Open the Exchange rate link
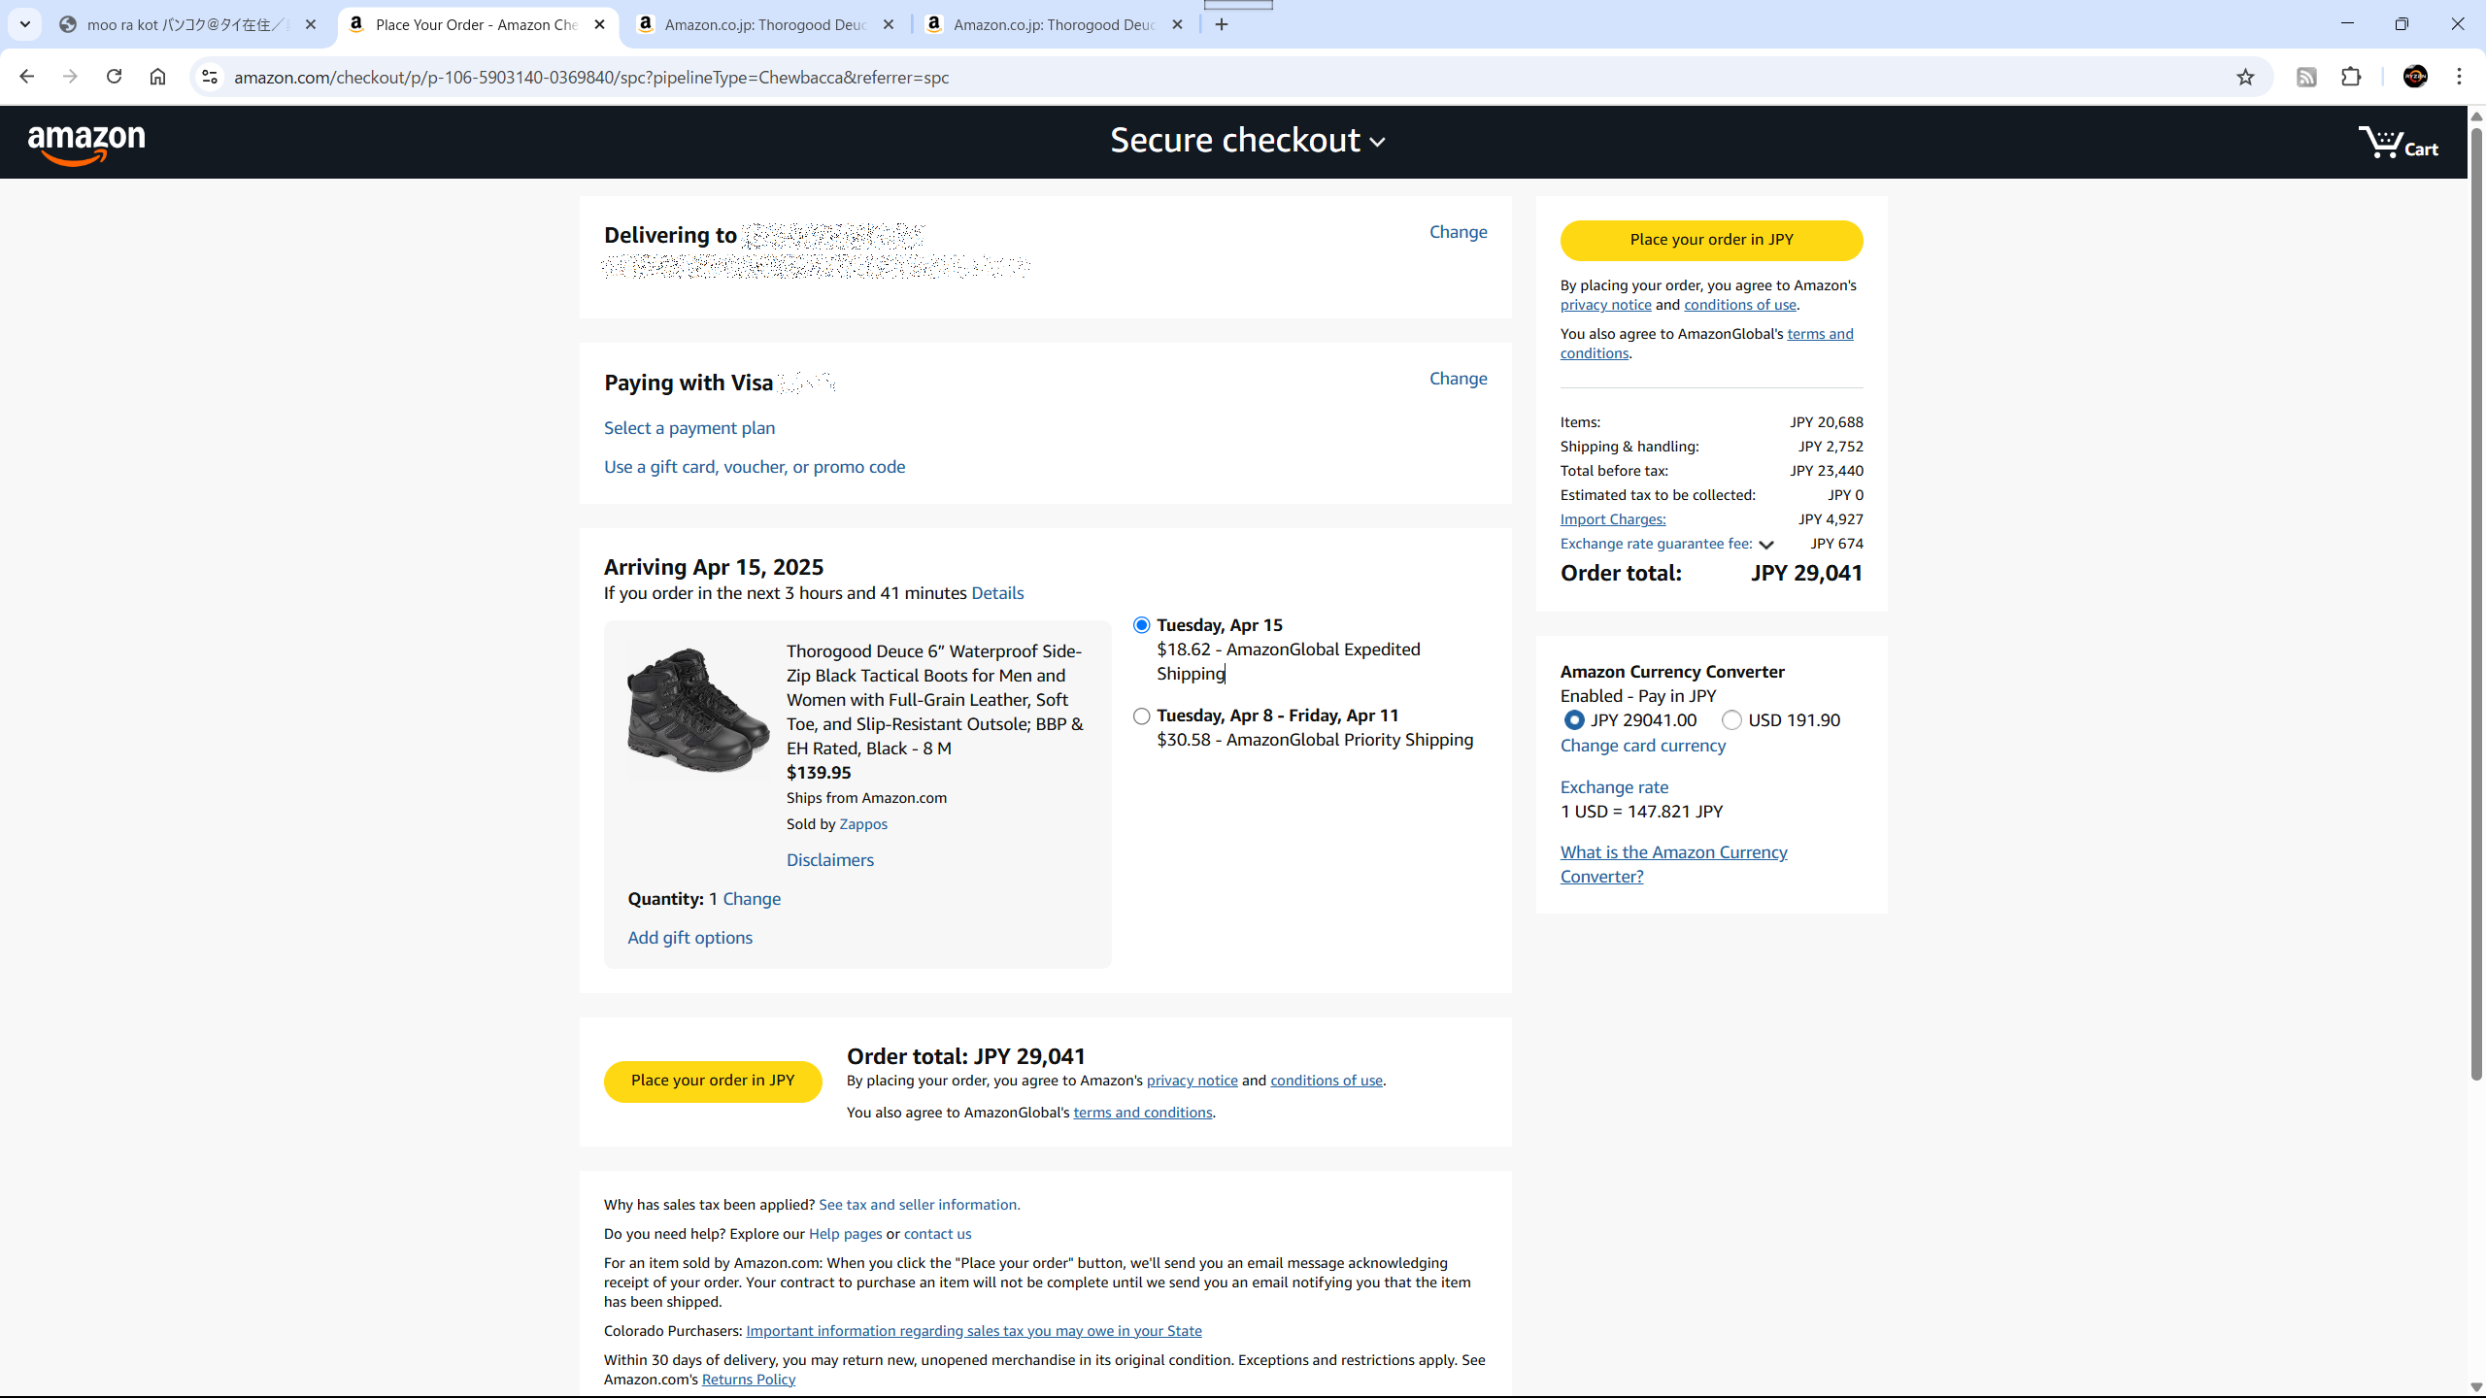This screenshot has width=2486, height=1398. coord(1614,787)
